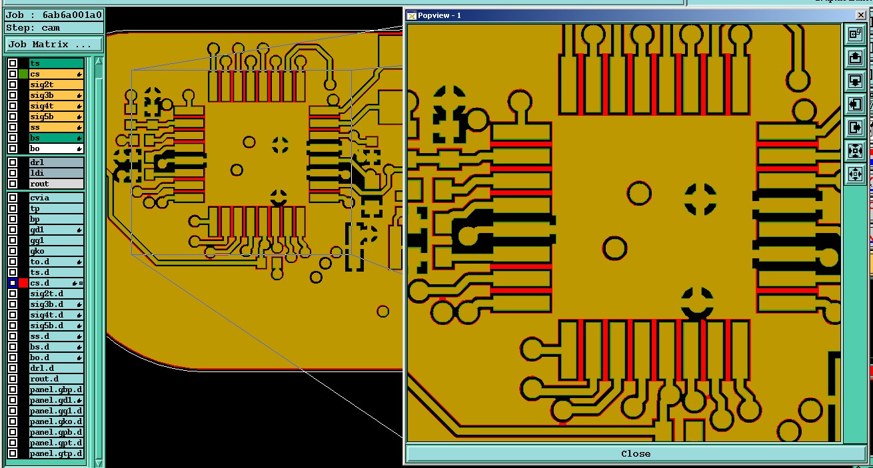Screen dimensions: 873x468
Task: Click the Popview pan up arrow icon
Action: coord(855,57)
